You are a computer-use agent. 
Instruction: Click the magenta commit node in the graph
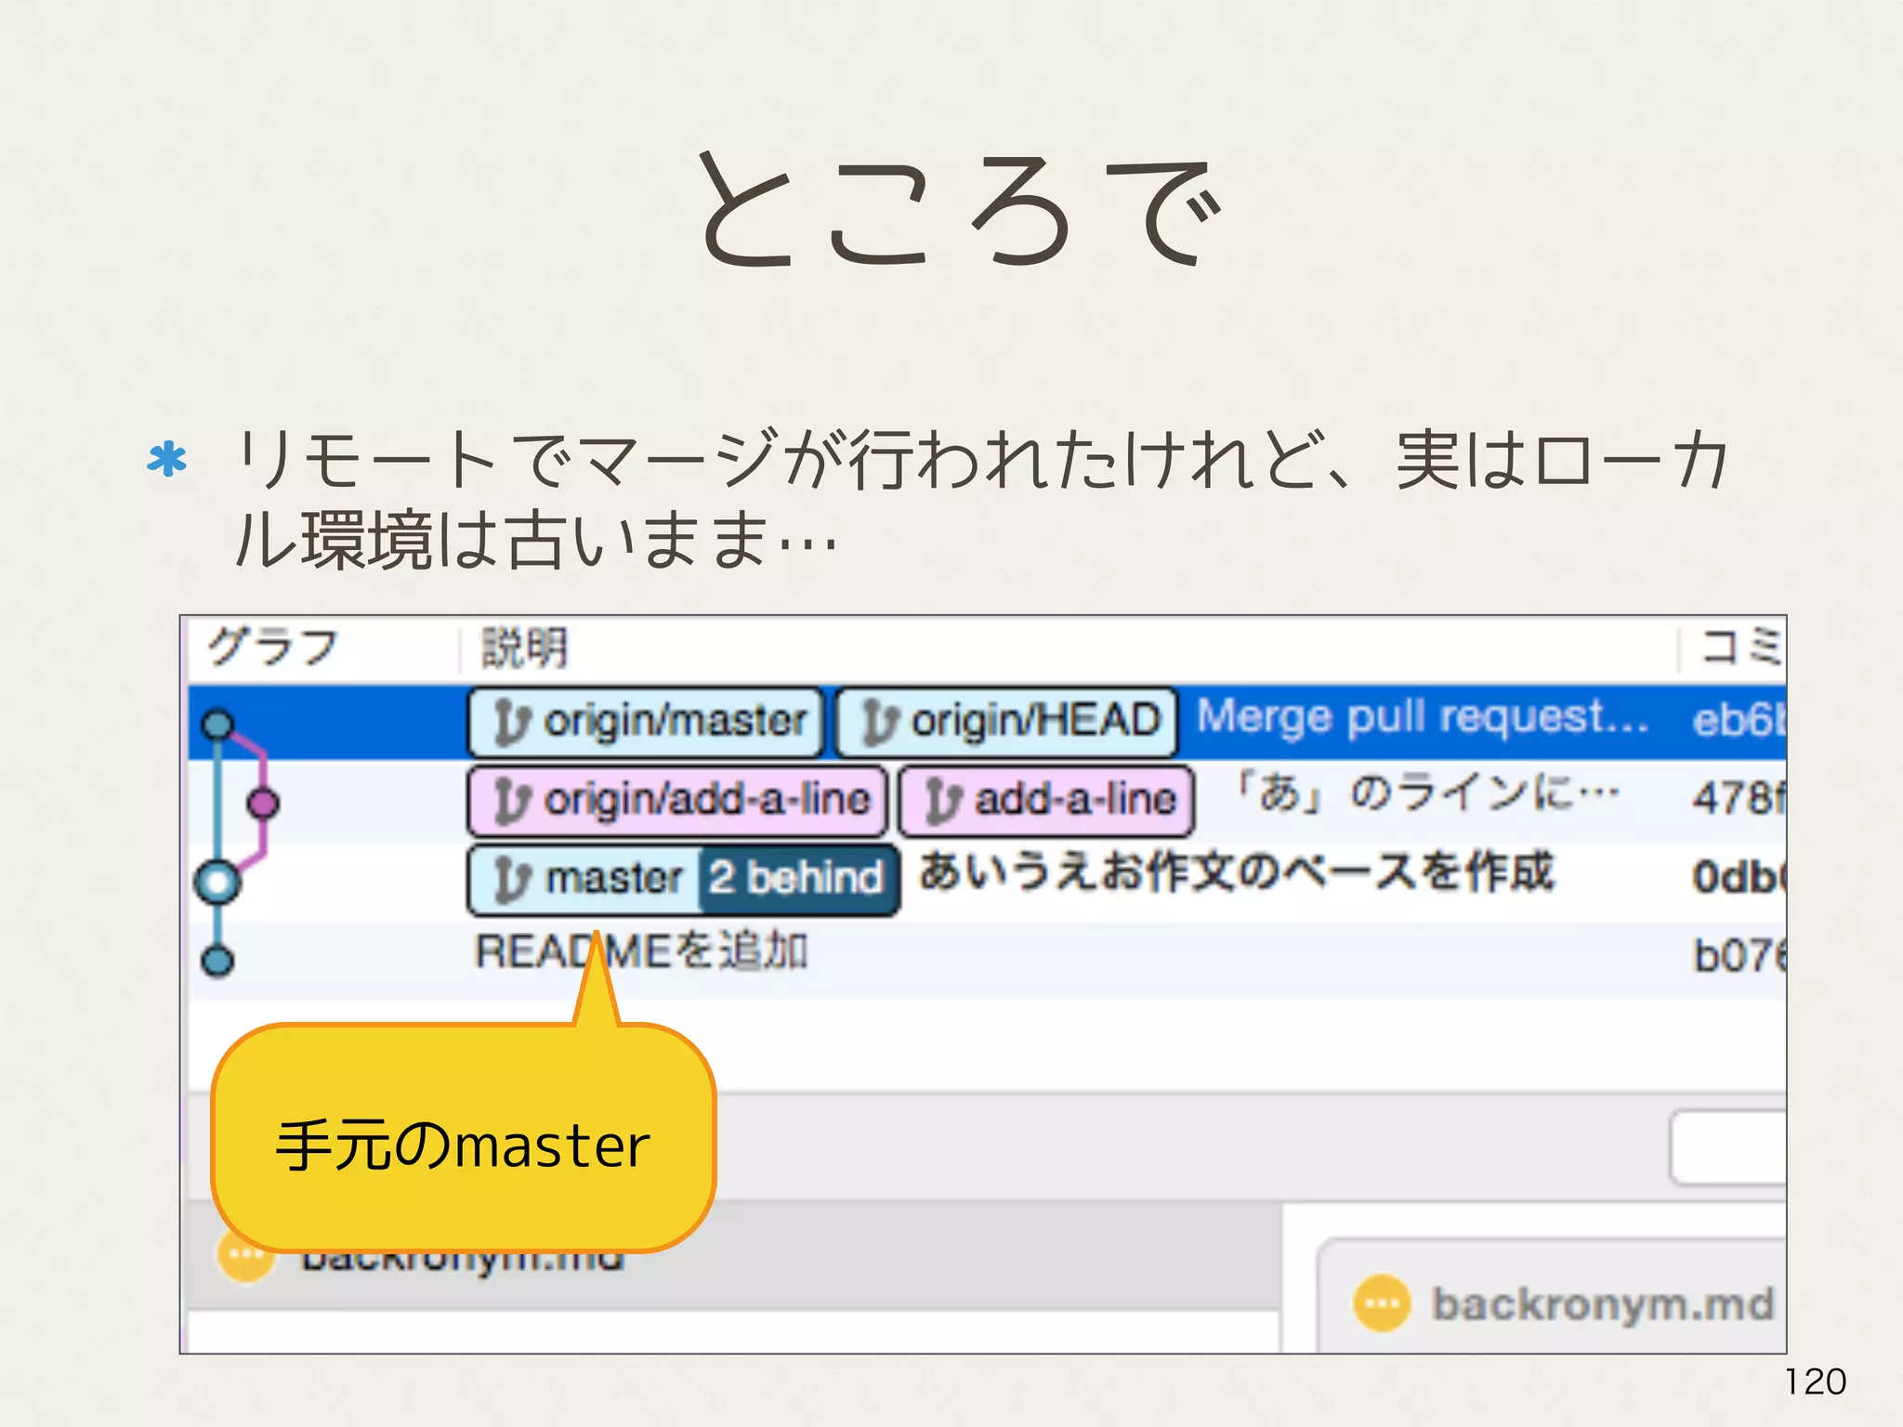[x=263, y=803]
